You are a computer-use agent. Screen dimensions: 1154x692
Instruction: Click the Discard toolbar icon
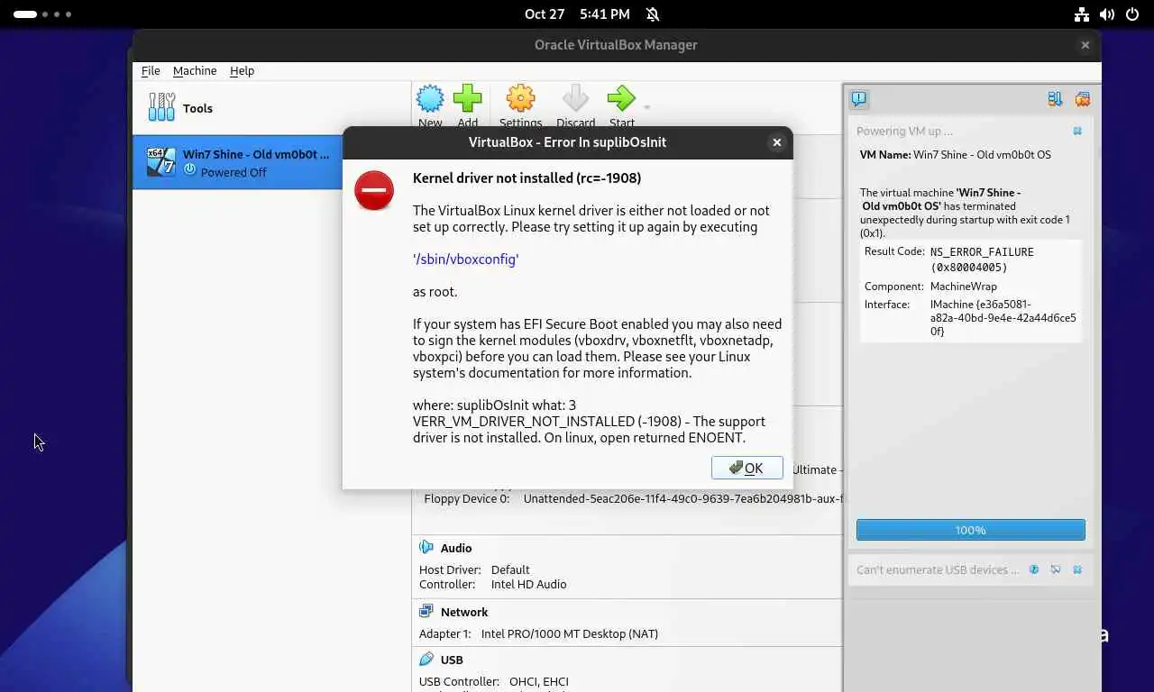point(575,99)
